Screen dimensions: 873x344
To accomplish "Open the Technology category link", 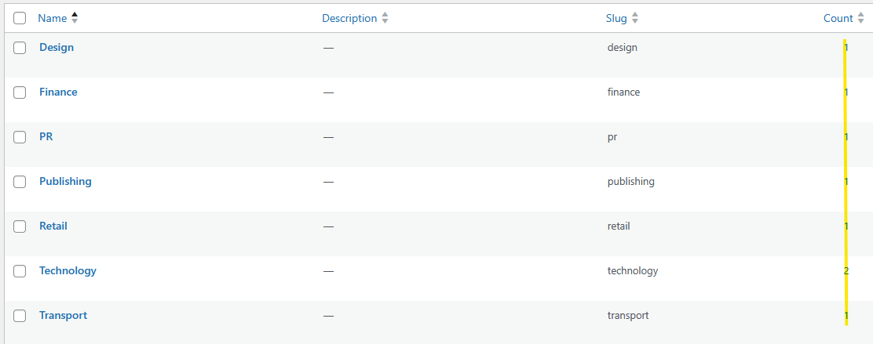I will pyautogui.click(x=68, y=270).
